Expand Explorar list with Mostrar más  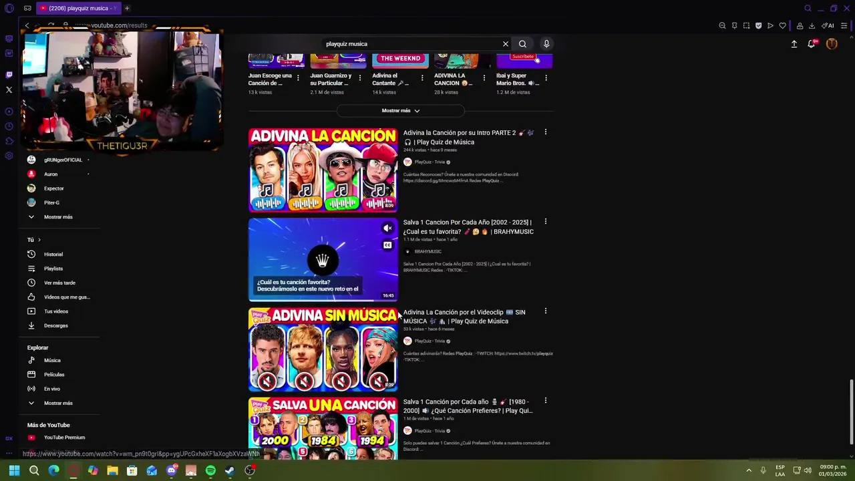pos(58,404)
